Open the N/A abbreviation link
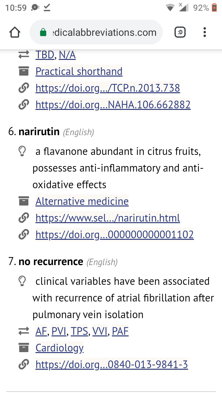This screenshot has width=222, height=395. pyautogui.click(x=67, y=55)
